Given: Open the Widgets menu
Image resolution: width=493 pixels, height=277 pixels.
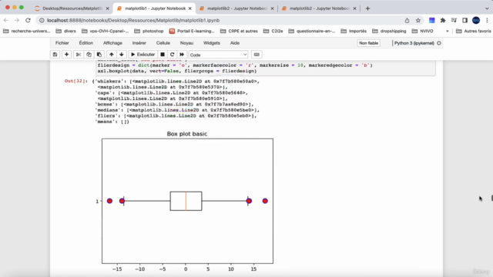Looking at the screenshot, I should [212, 43].
